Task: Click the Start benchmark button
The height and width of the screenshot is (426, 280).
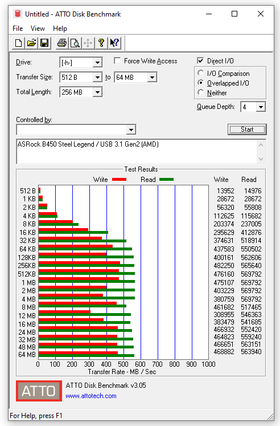Action: (247, 129)
